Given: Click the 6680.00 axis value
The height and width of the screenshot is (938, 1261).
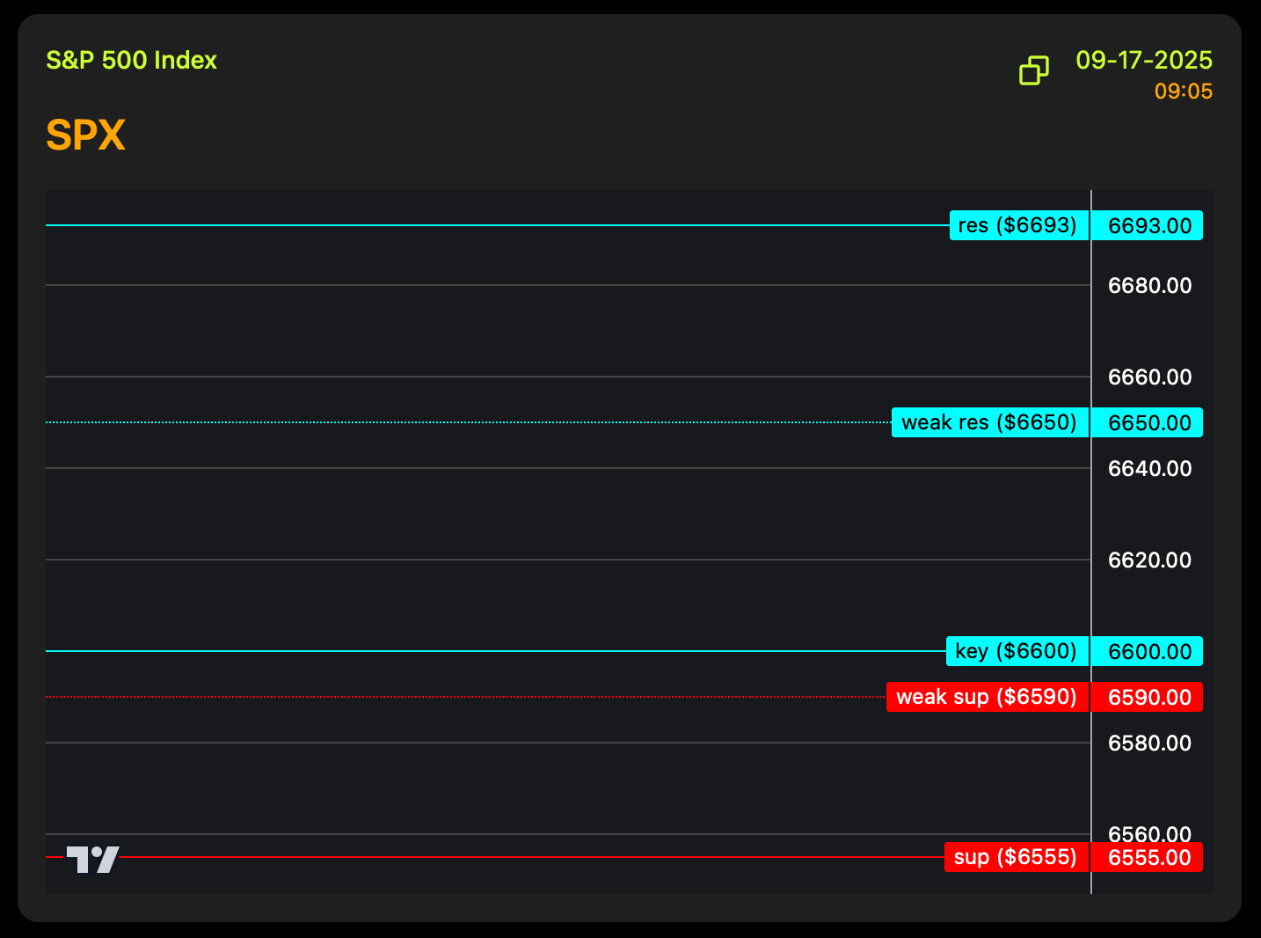Looking at the screenshot, I should click(x=1149, y=285).
